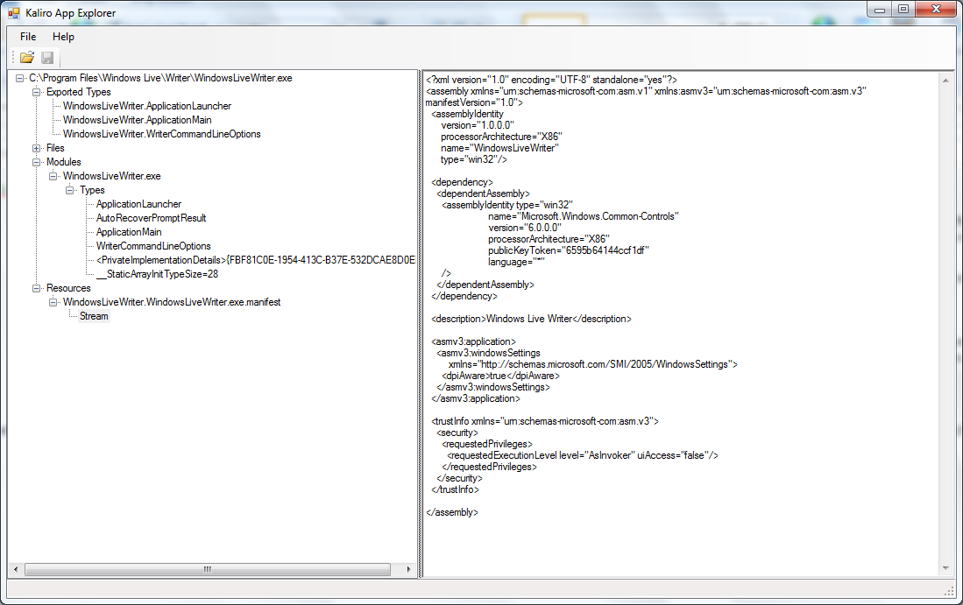Click the dpiAware true line
Viewport: 963px width, 605px height.
500,376
